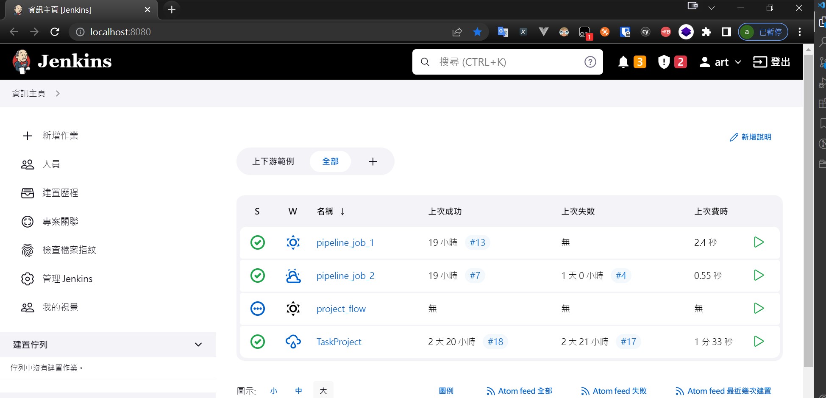Schedule a build for project_flow
Screen dimensions: 826x398
click(759, 308)
